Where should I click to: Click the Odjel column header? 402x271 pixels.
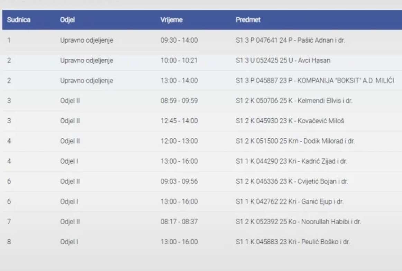67,20
